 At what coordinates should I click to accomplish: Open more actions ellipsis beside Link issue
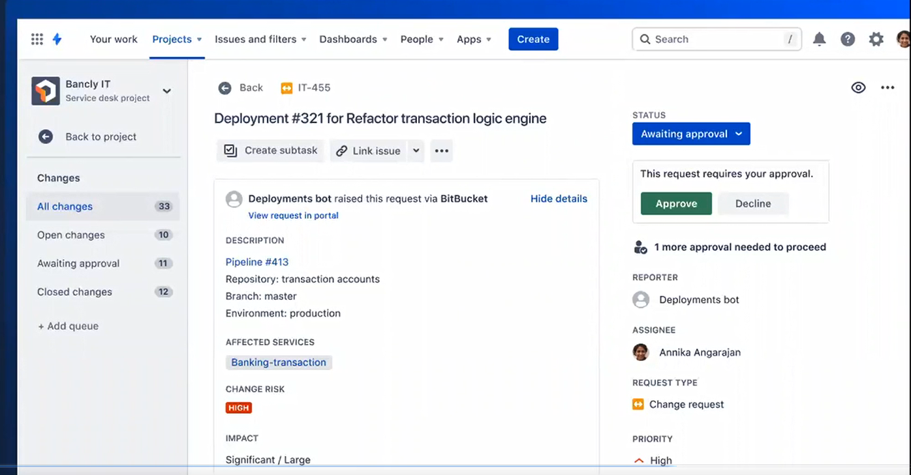[442, 151]
